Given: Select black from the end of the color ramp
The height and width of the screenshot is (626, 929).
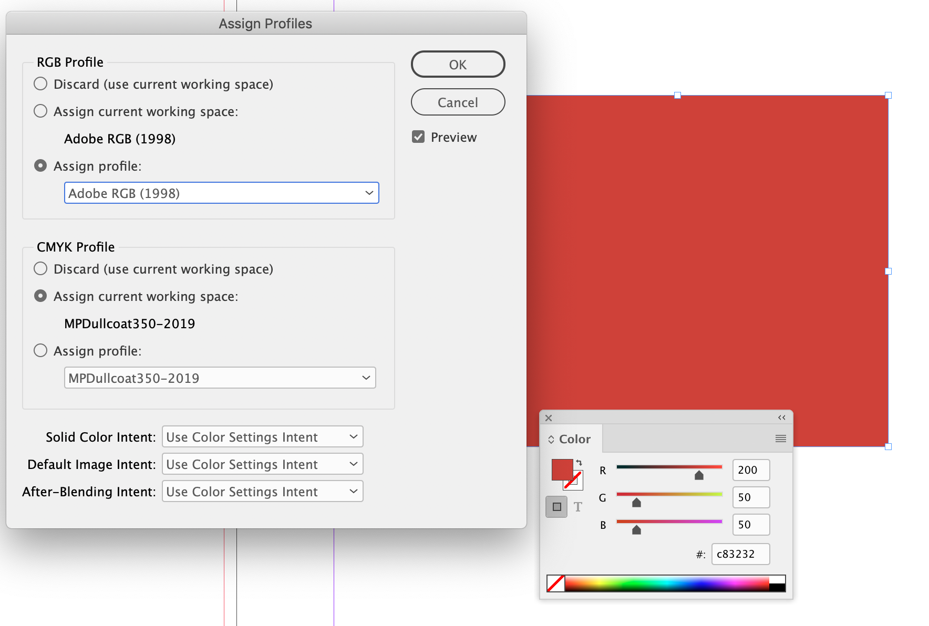Looking at the screenshot, I should [x=777, y=587].
